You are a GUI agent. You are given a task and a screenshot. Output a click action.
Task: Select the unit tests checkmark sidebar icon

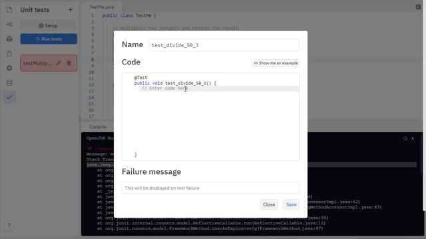[x=9, y=97]
